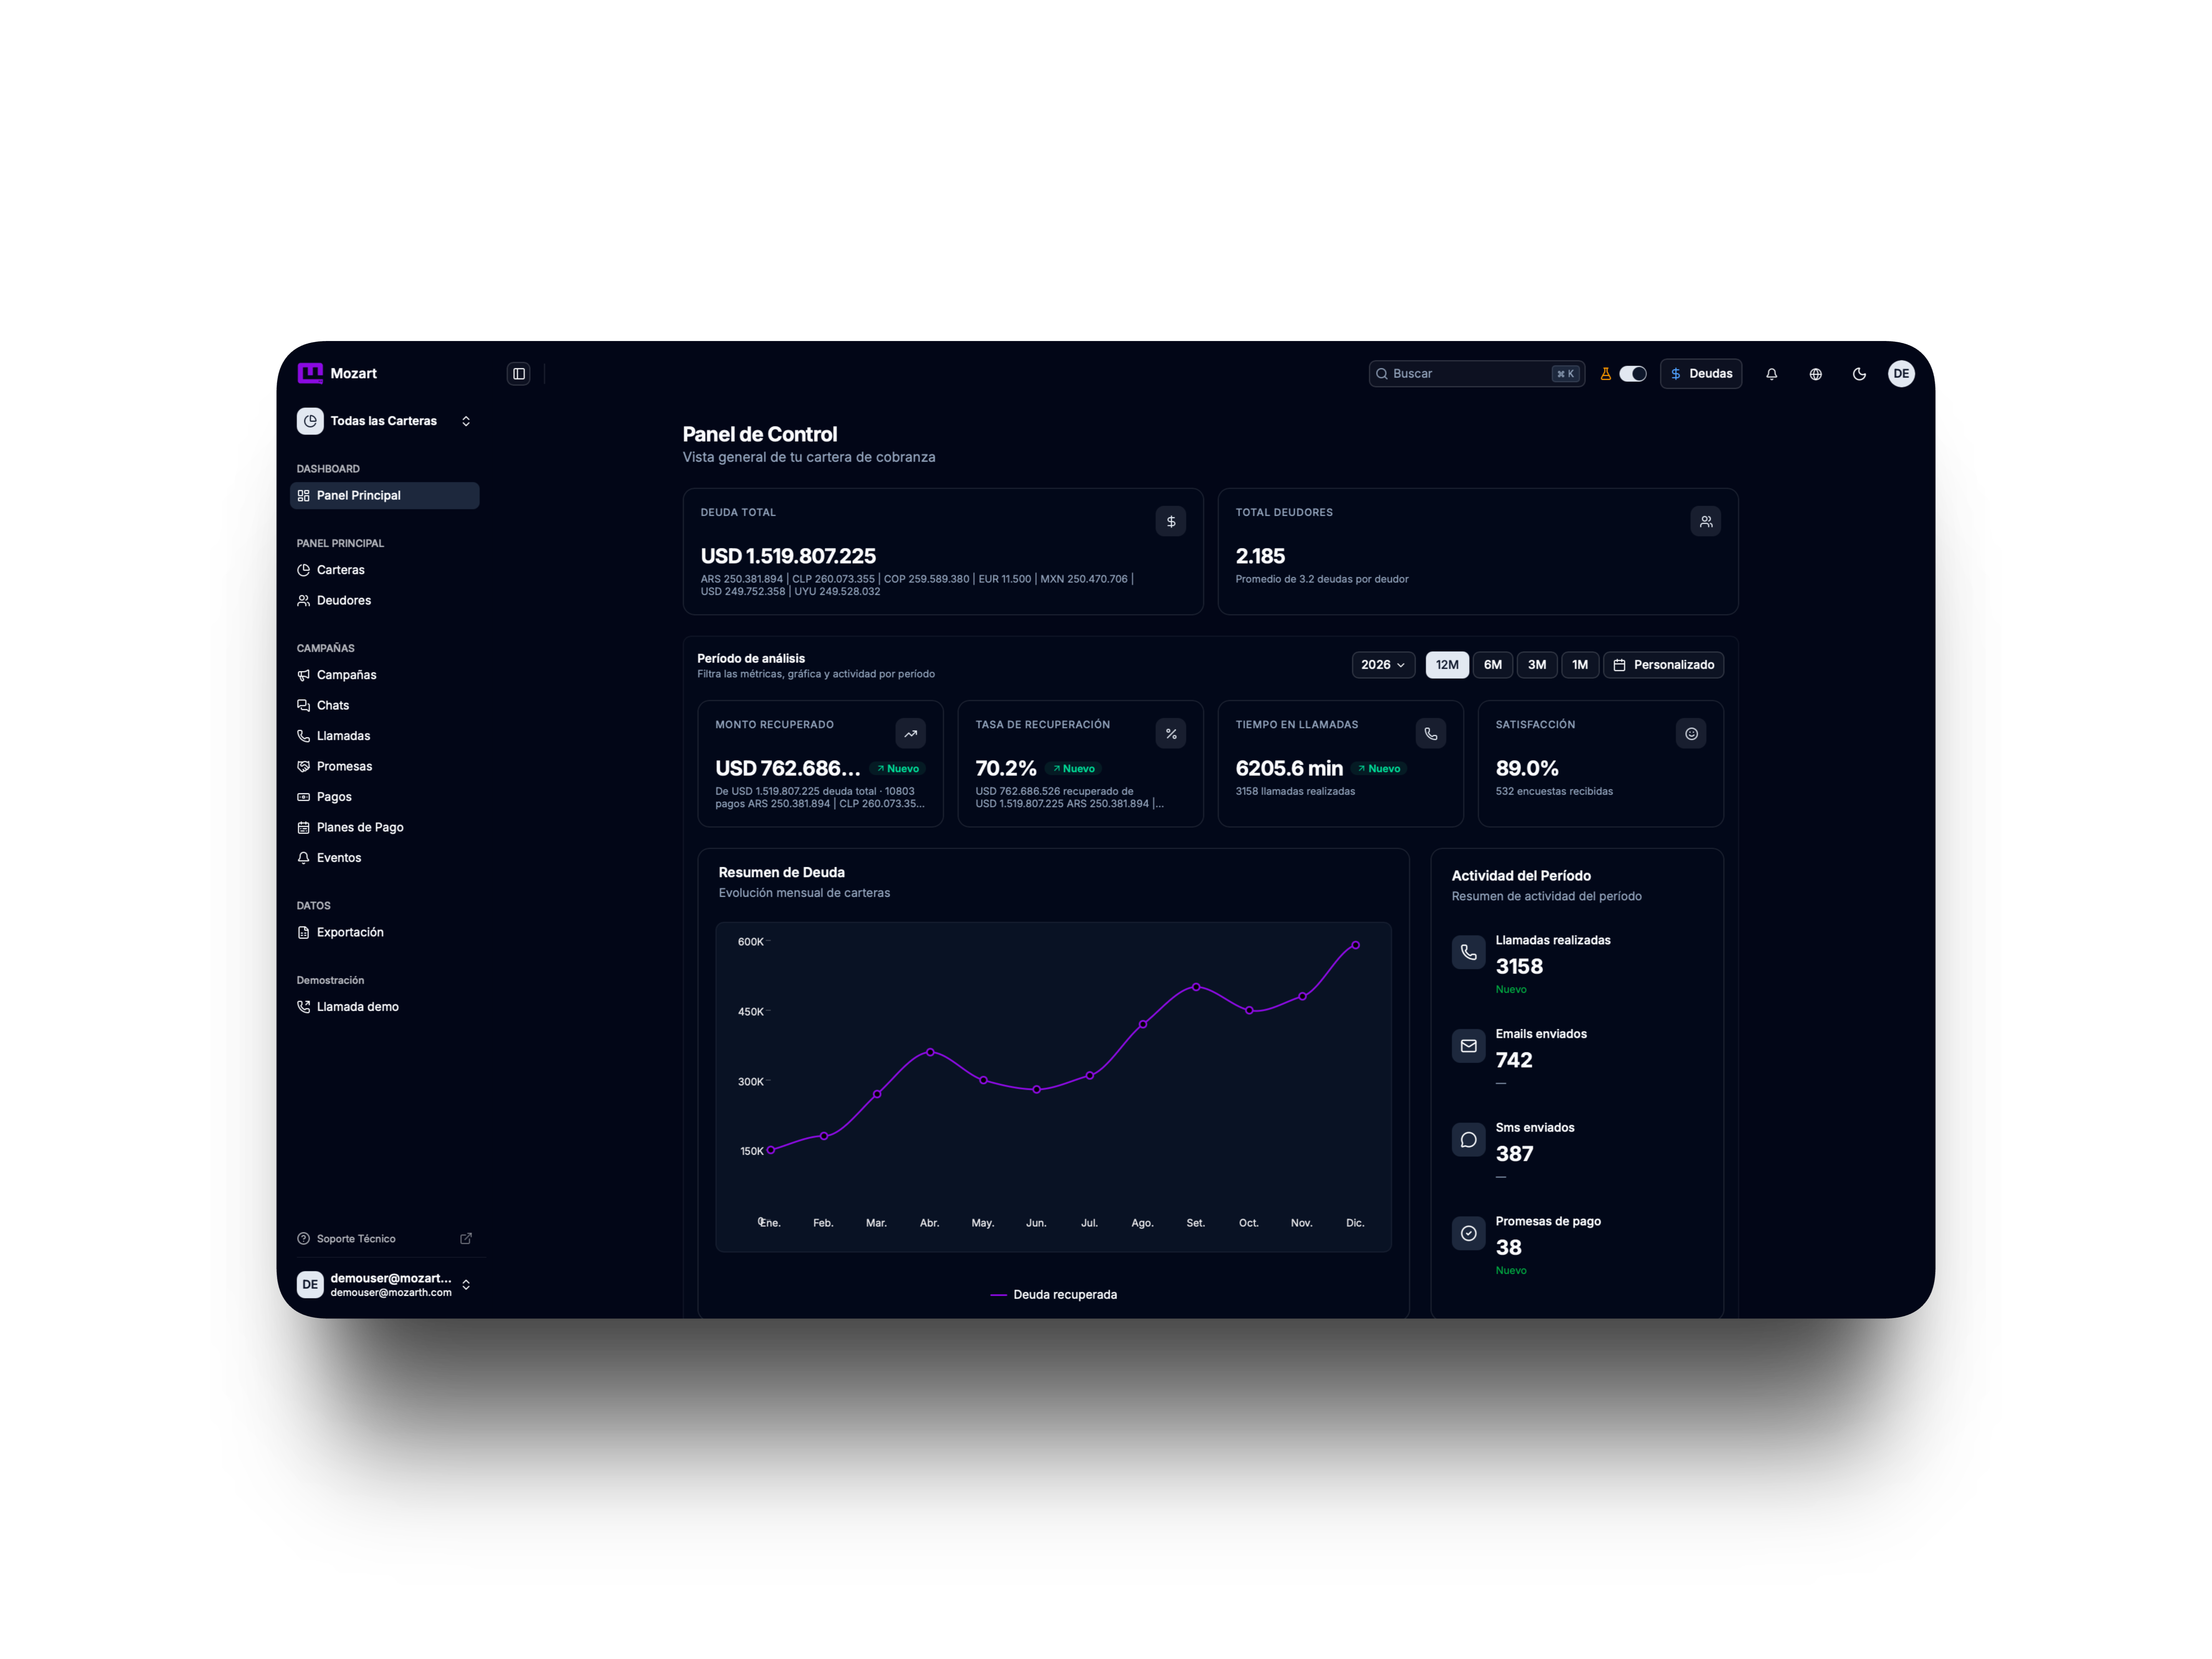
Task: Click the trending icon in Monto Recuperado card
Action: coord(911,734)
